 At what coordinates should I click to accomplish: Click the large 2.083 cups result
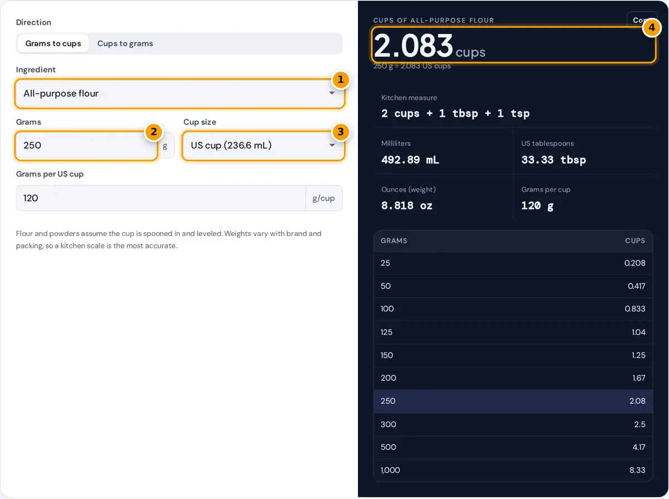pyautogui.click(x=429, y=46)
